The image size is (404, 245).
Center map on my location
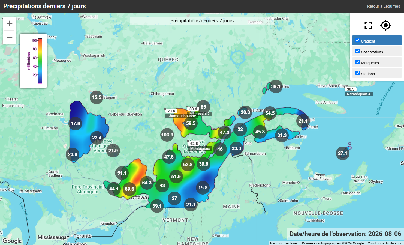[386, 25]
